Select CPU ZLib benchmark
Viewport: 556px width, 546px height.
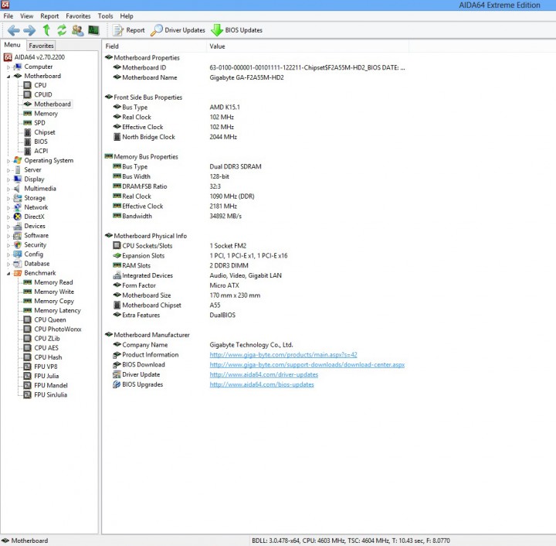point(47,338)
